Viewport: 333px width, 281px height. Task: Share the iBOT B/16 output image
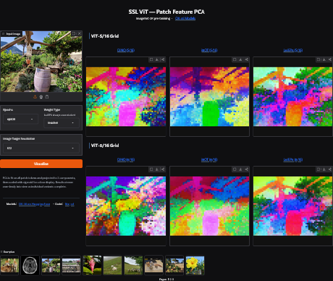[246, 169]
